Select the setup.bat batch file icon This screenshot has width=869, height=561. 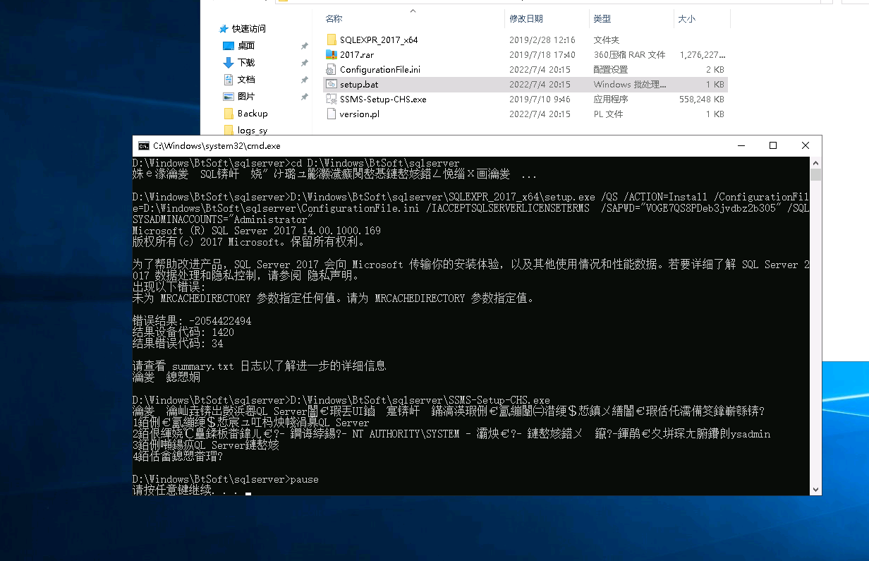[x=332, y=84]
